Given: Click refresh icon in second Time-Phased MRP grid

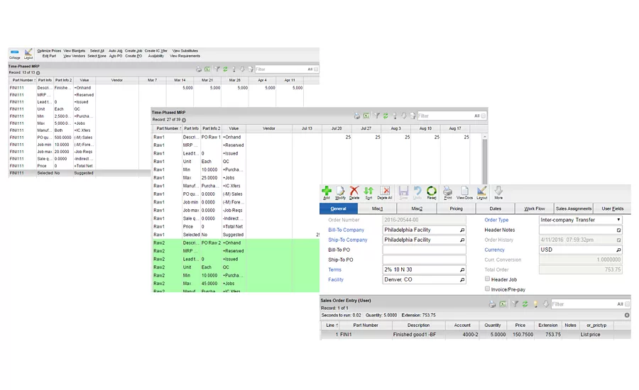Looking at the screenshot, I should [x=386, y=116].
